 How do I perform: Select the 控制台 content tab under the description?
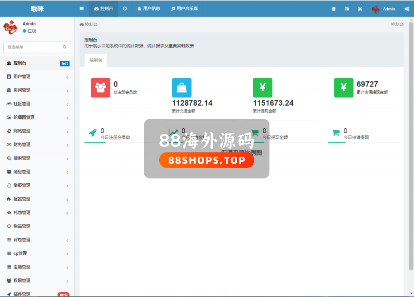[x=96, y=60]
